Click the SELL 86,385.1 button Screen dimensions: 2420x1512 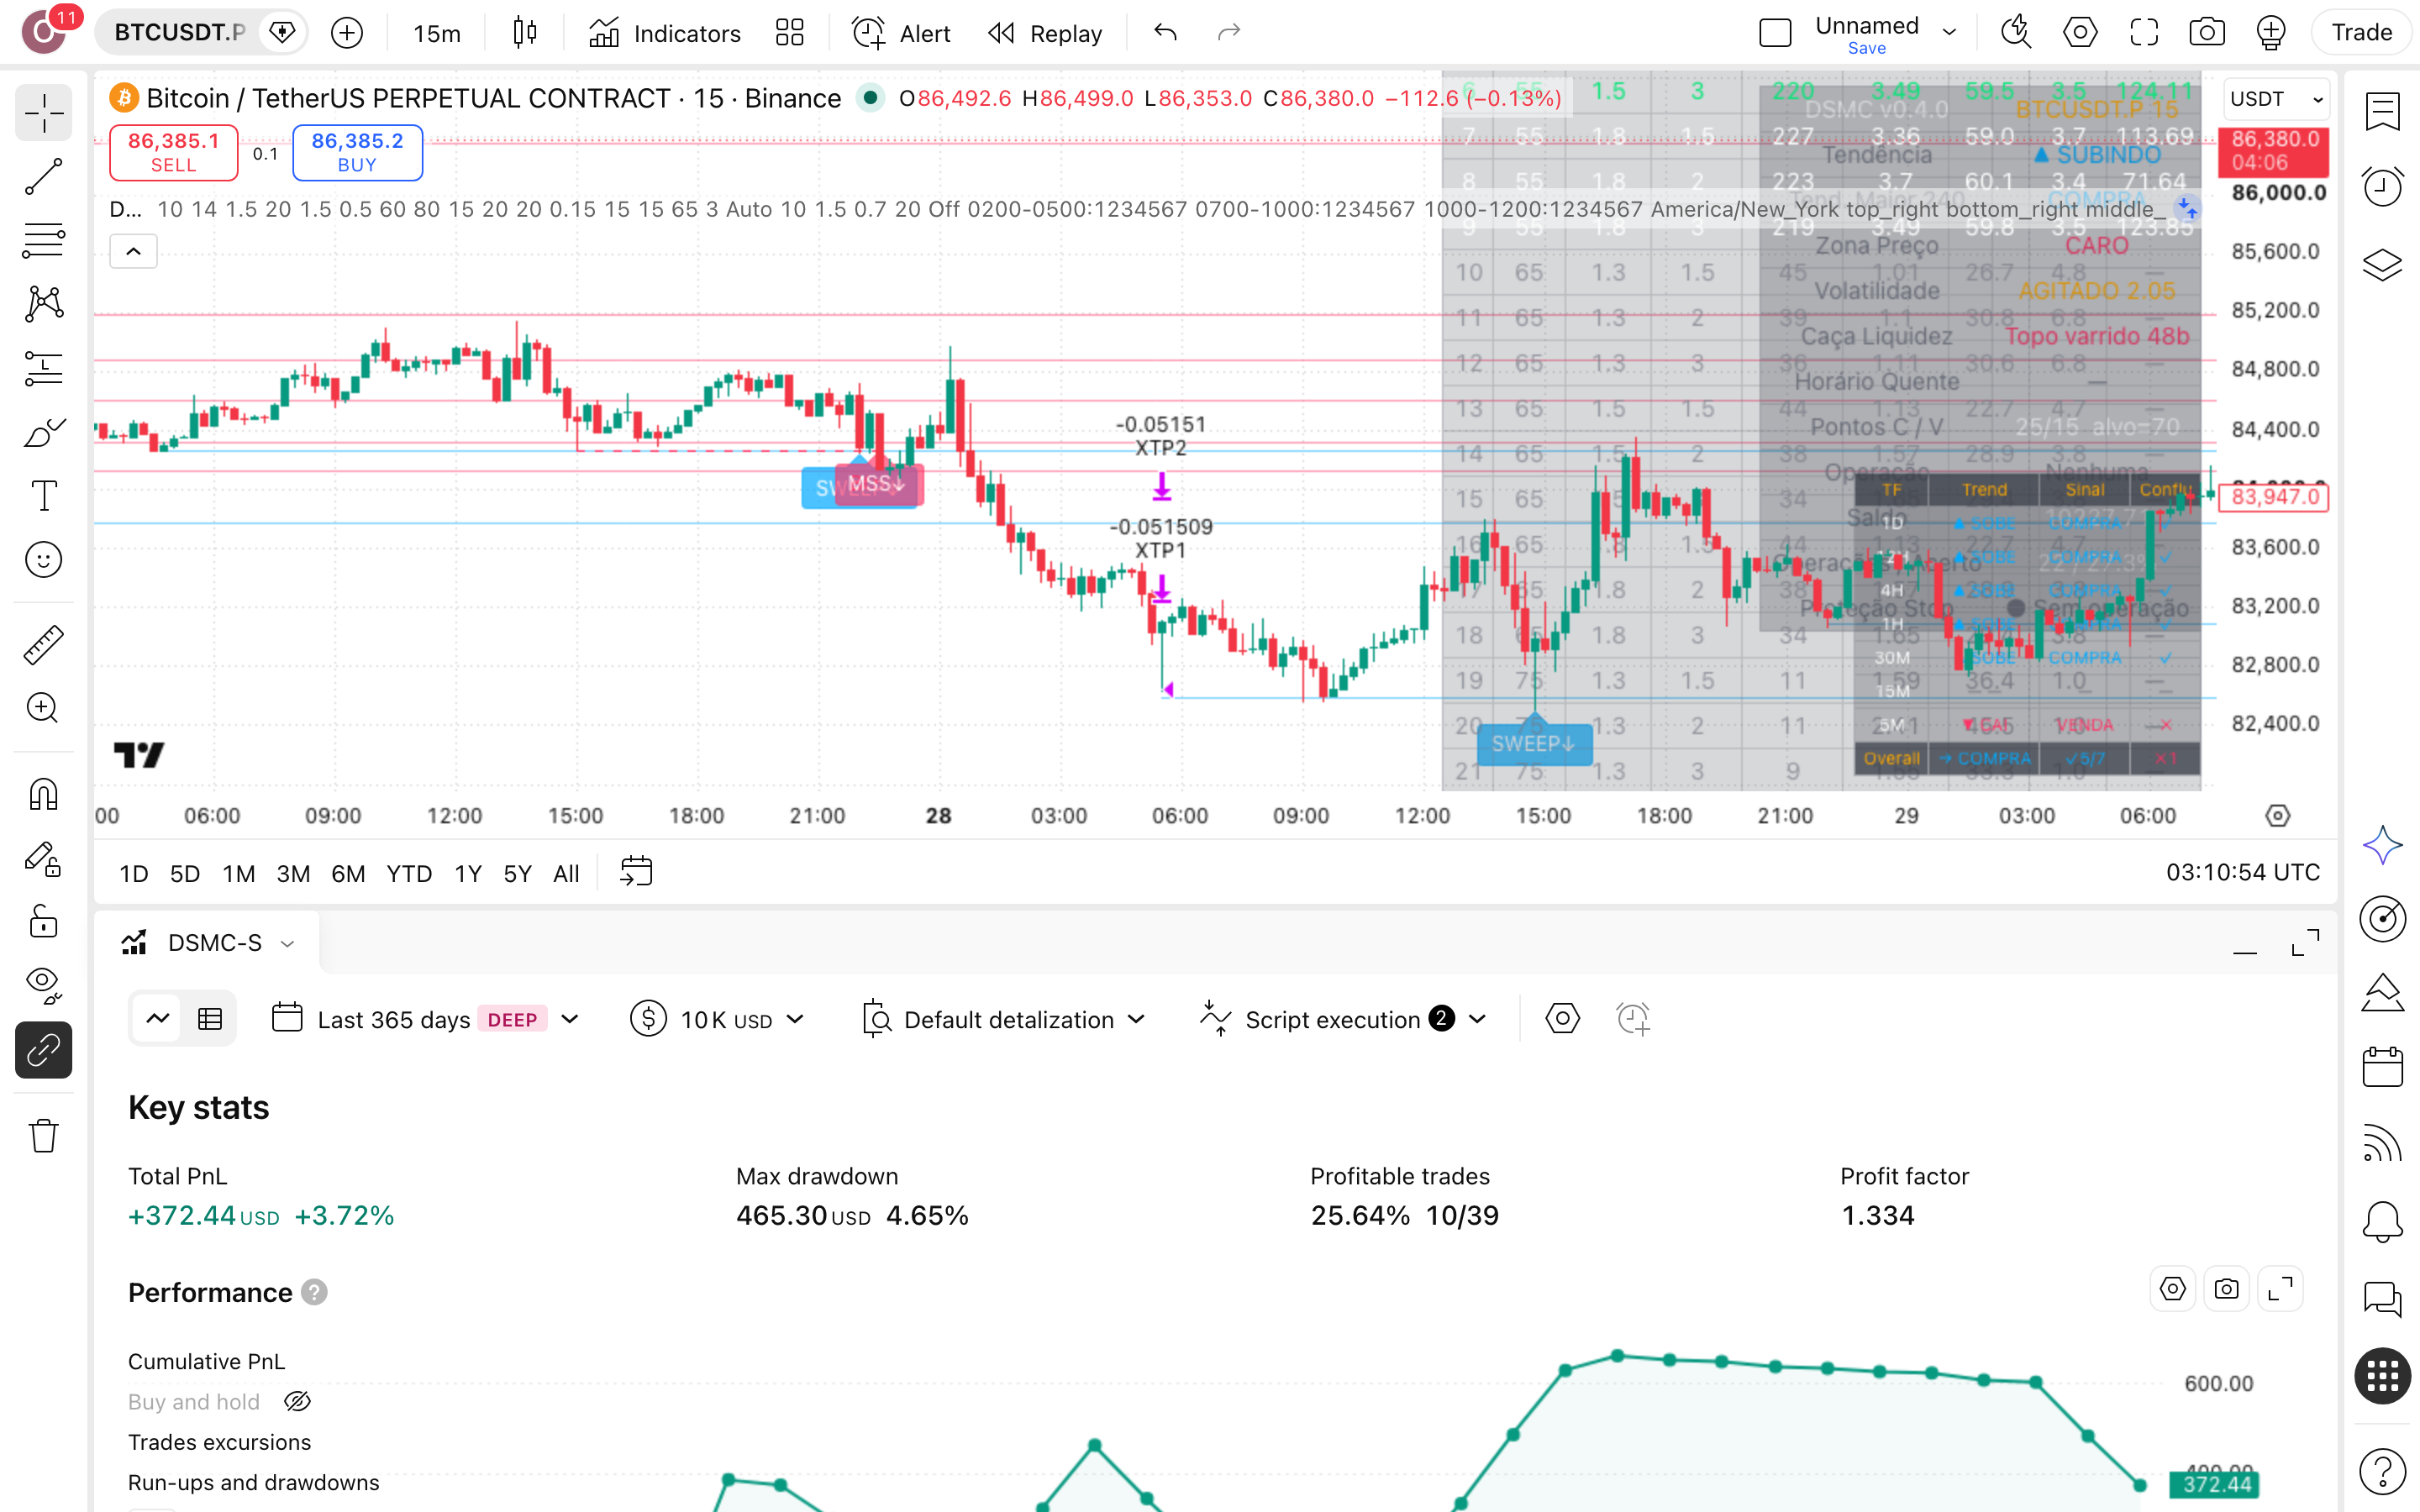(x=173, y=152)
